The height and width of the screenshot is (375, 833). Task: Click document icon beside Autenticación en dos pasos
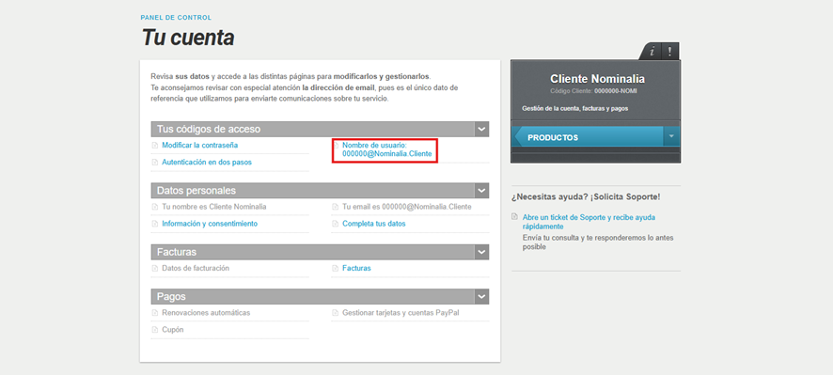pos(154,163)
